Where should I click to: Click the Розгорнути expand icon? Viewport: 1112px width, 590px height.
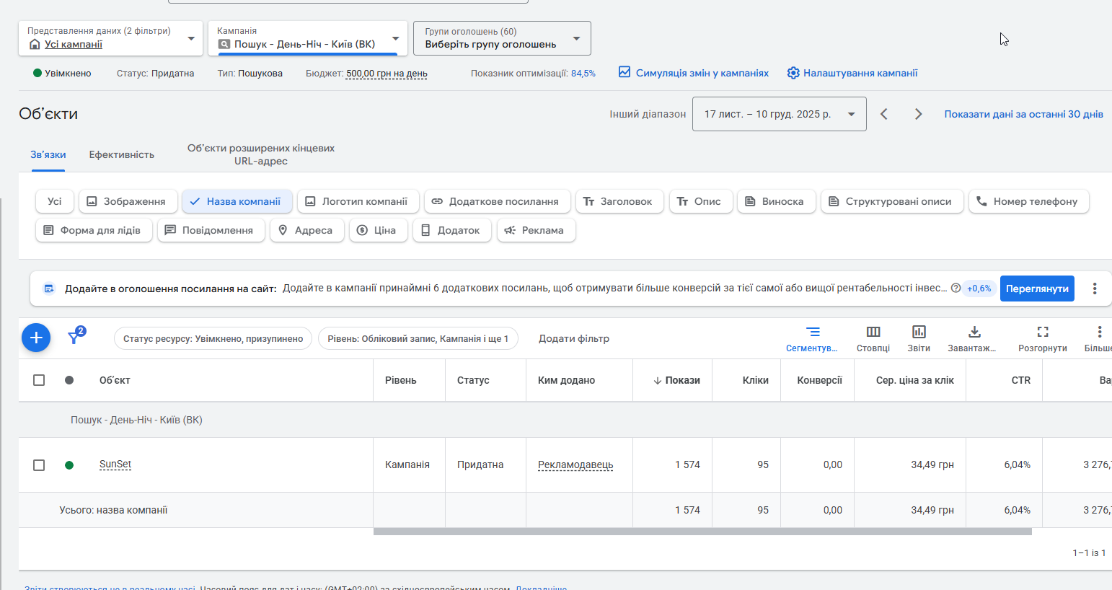point(1043,332)
